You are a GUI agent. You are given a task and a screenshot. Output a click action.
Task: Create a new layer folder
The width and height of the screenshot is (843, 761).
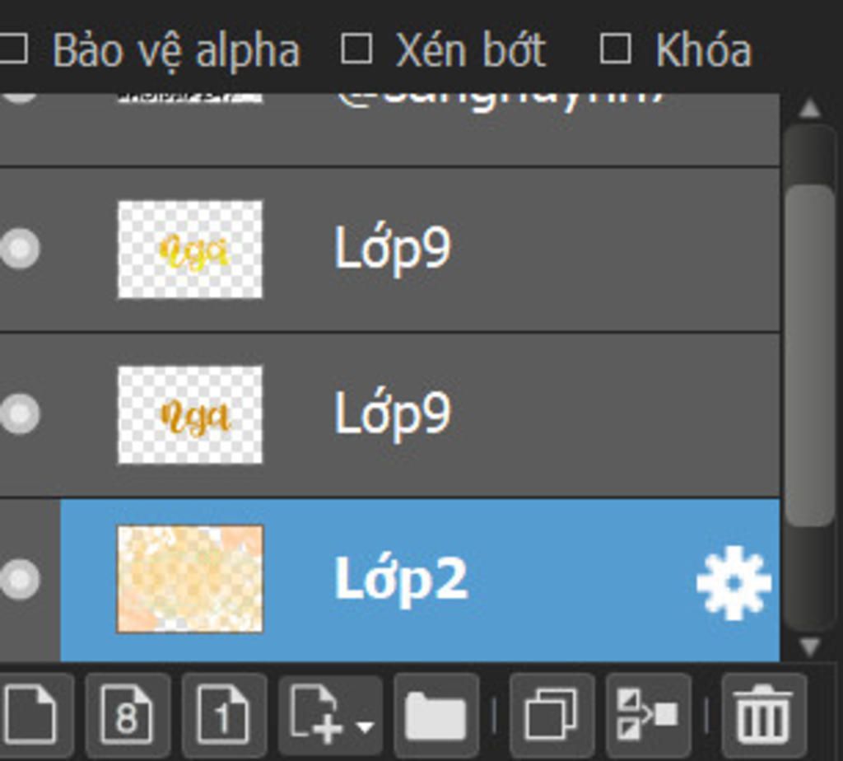436,715
